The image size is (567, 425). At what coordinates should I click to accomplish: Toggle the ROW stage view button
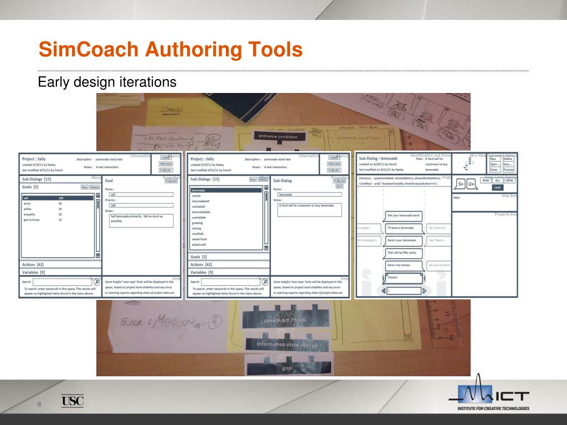click(x=486, y=180)
